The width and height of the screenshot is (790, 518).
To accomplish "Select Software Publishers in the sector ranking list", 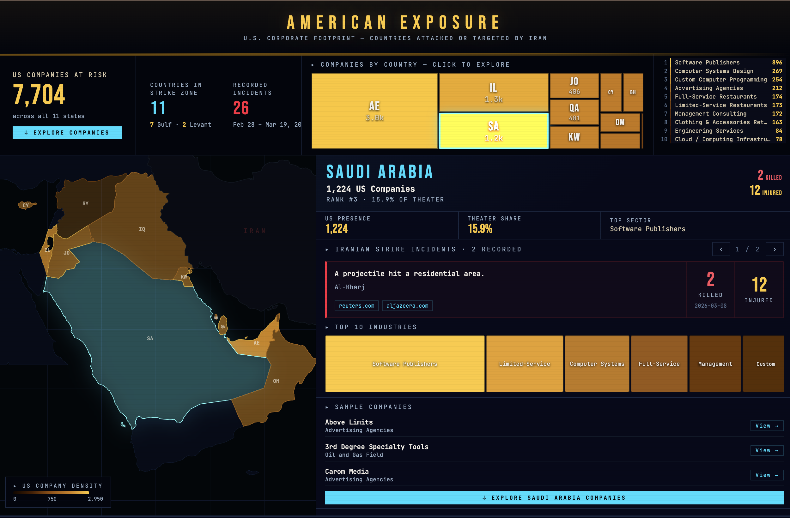I will [707, 63].
